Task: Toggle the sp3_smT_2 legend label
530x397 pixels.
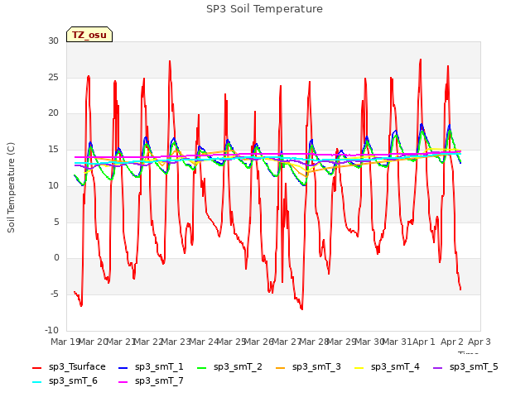Action: coord(238,366)
